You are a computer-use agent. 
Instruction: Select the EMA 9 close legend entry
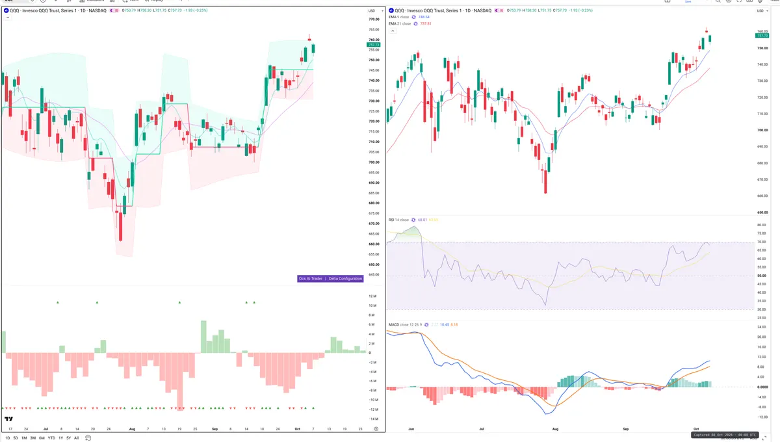400,18
